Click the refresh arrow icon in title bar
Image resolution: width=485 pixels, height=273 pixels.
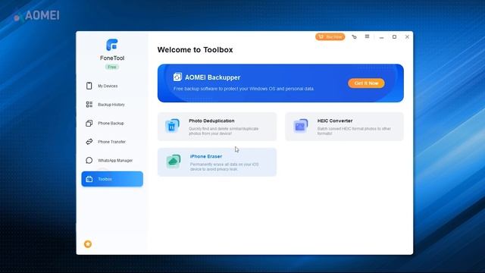pos(354,37)
